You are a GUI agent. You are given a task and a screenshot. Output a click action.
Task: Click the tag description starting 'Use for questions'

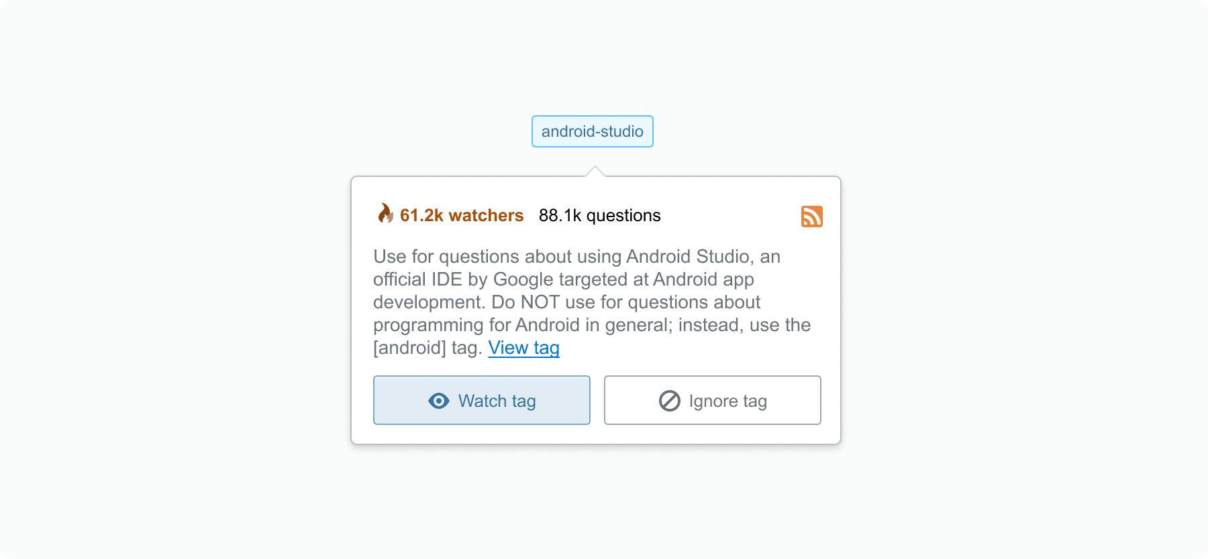click(592, 302)
